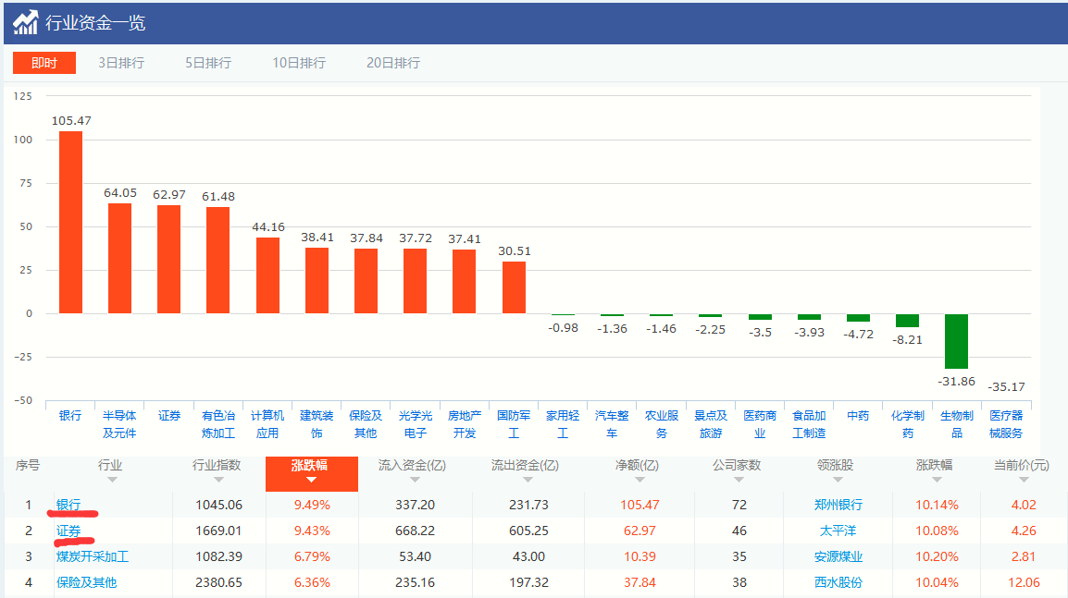Open leading stock 太平洋 link
The width and height of the screenshot is (1068, 598).
838,531
